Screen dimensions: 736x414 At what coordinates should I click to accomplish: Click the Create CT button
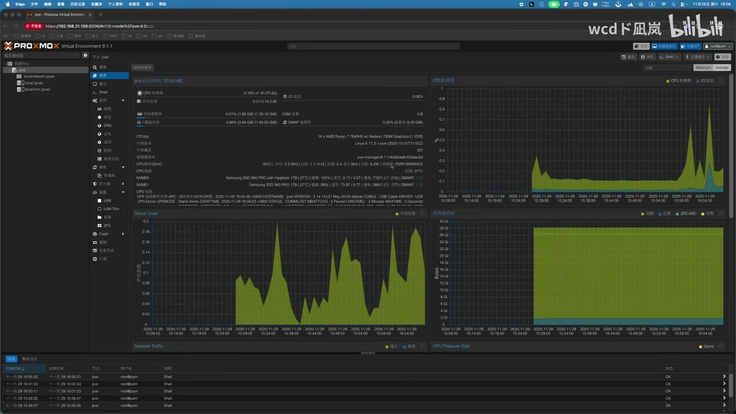click(690, 46)
